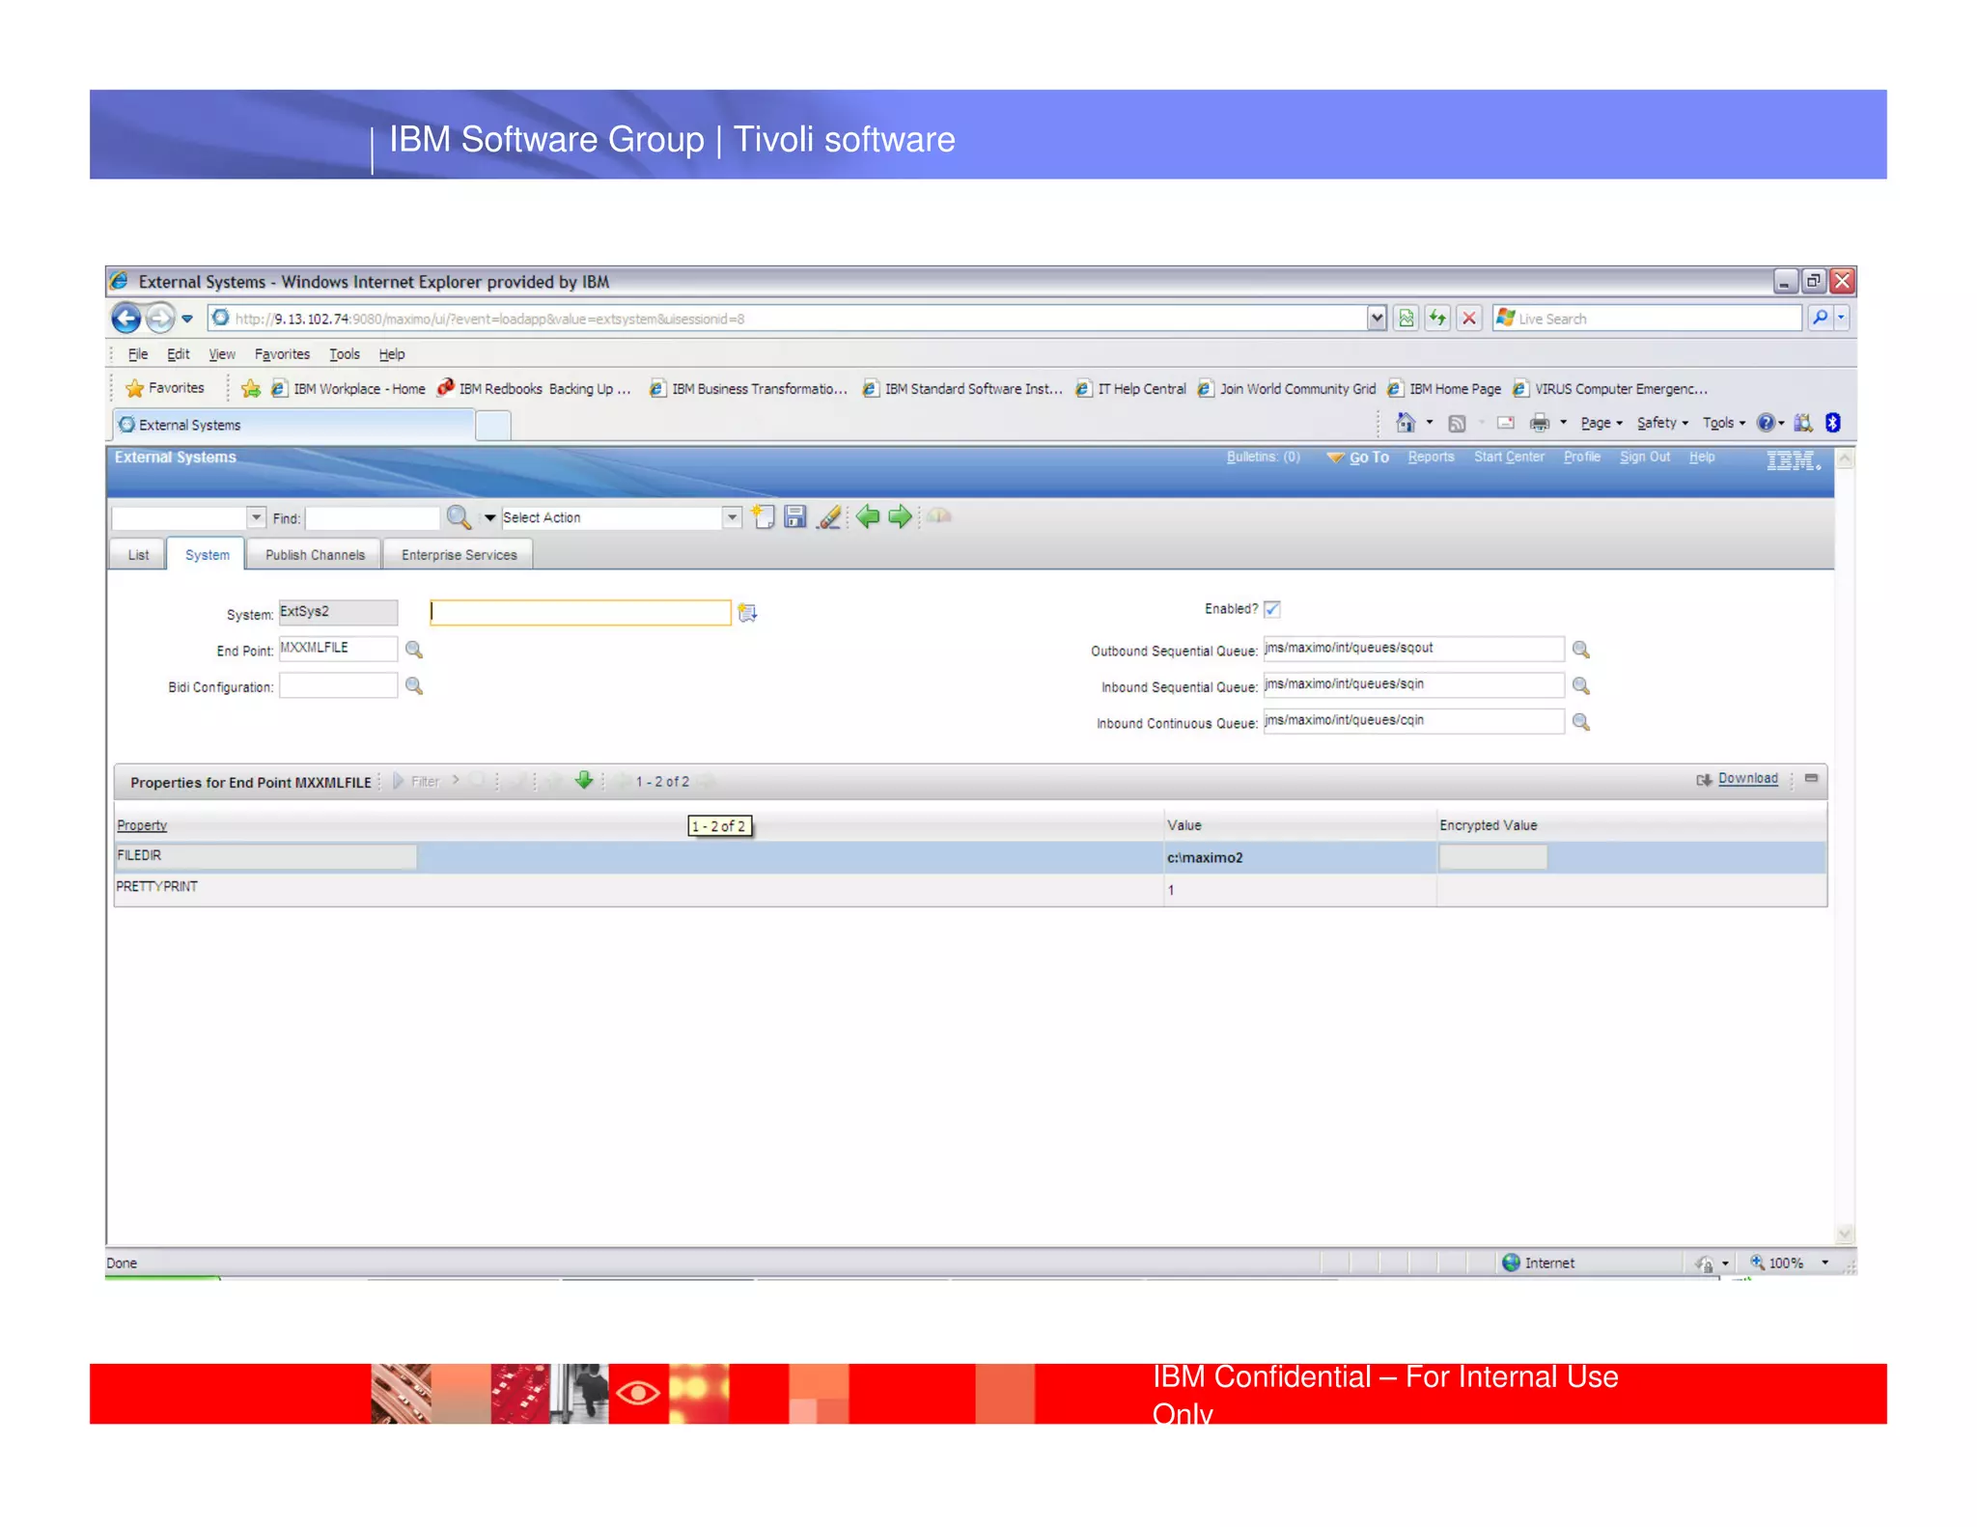Select the FILEDIR property row
This screenshot has width=1977, height=1527.
click(x=970, y=857)
